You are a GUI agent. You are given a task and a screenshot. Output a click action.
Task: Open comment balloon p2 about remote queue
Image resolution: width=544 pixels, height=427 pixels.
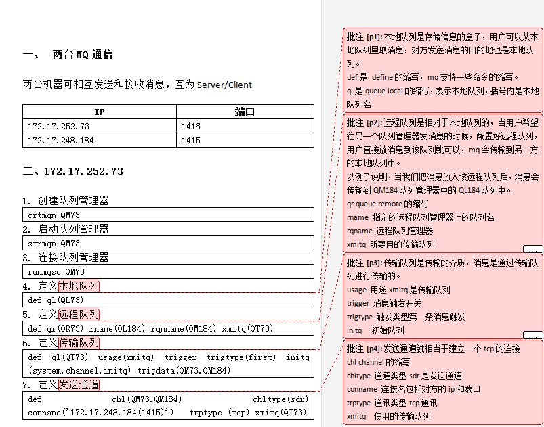(x=442, y=183)
